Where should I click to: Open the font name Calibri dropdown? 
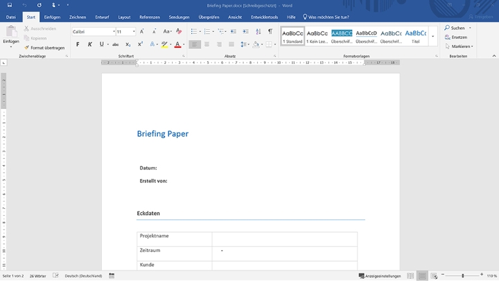(114, 31)
